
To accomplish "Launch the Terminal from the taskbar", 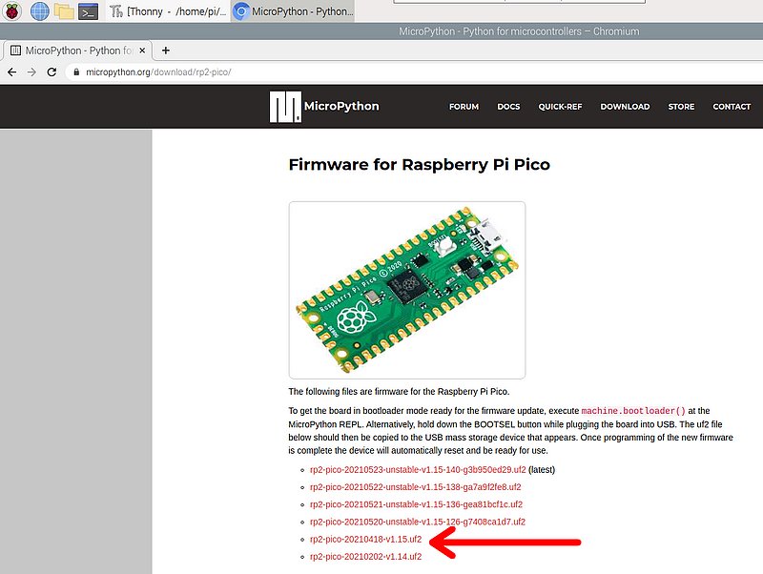I will tap(88, 11).
